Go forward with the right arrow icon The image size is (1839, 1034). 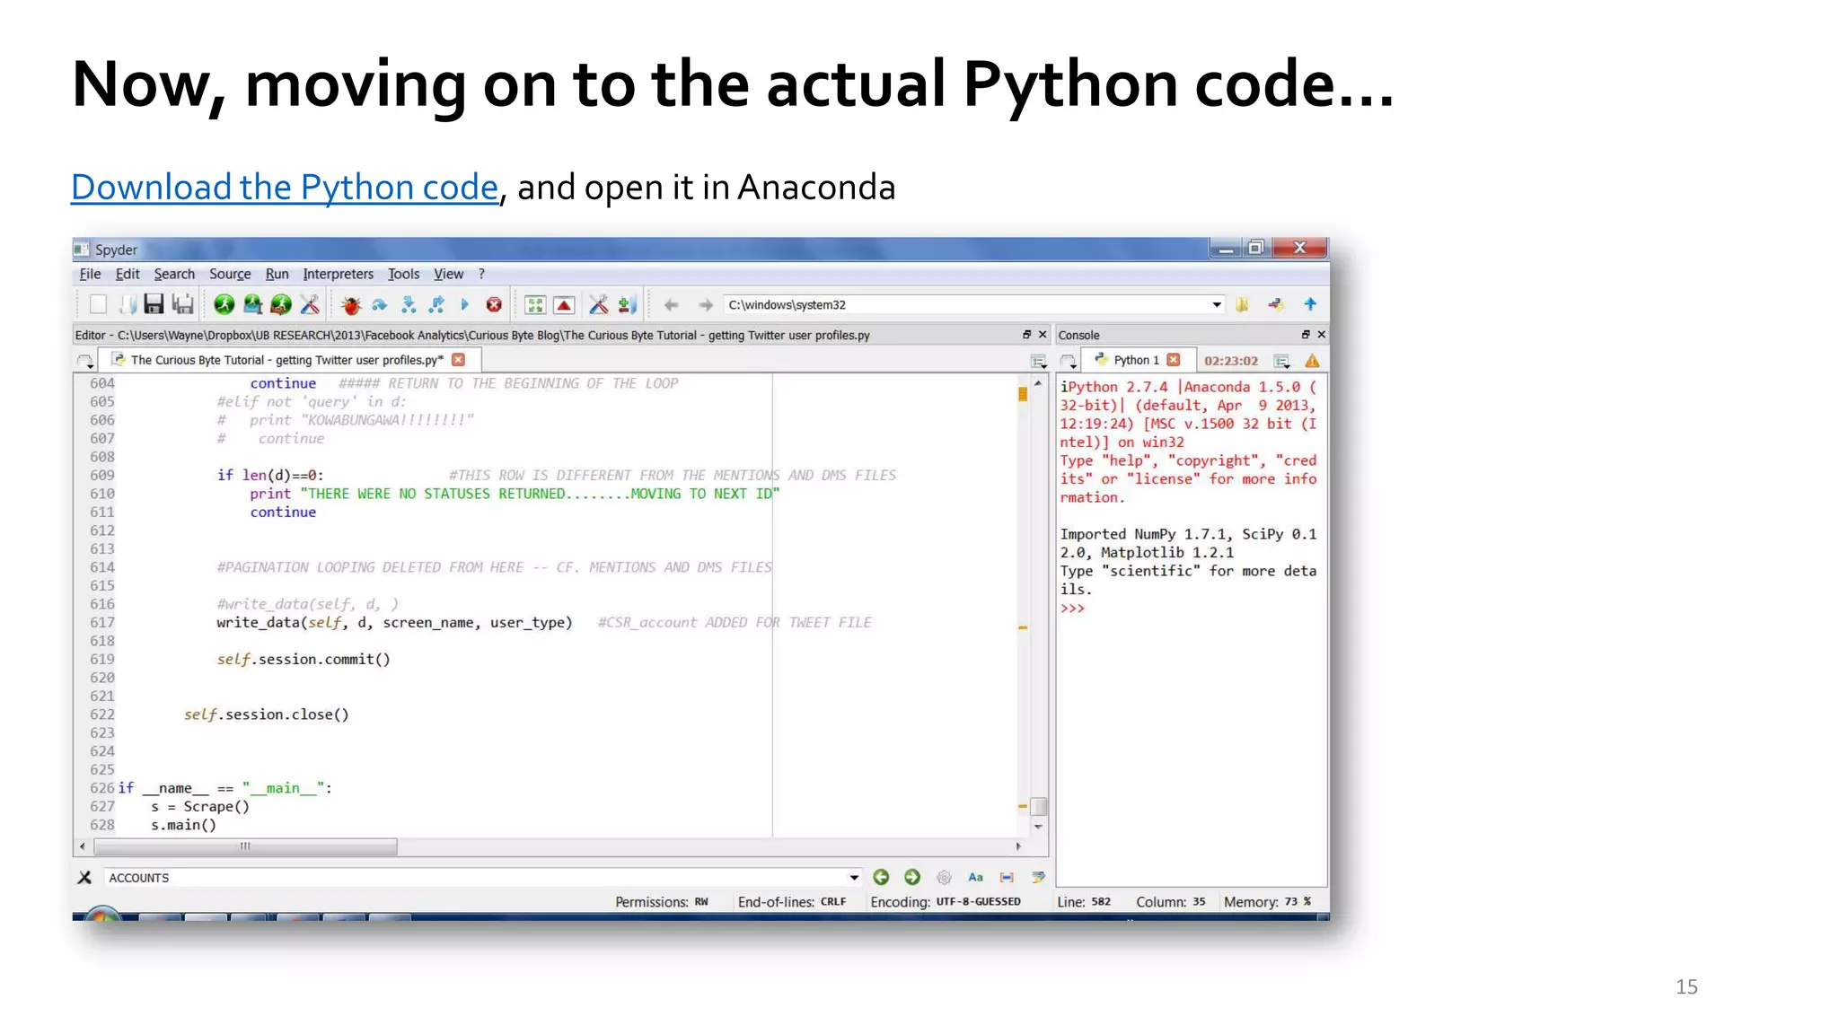pos(706,305)
